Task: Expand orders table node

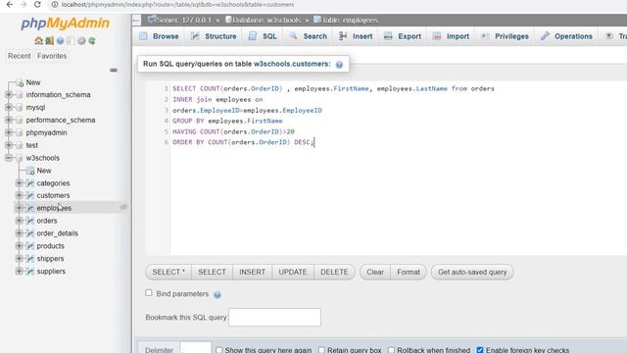Action: [19, 221]
